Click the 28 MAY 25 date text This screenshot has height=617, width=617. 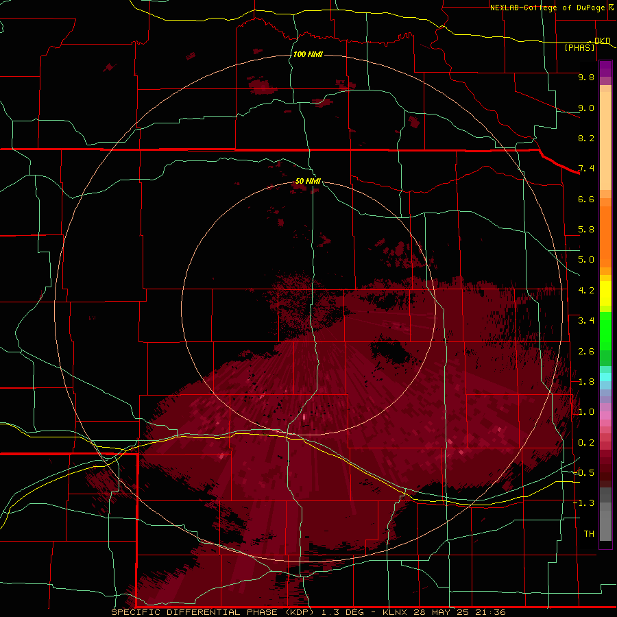441,612
